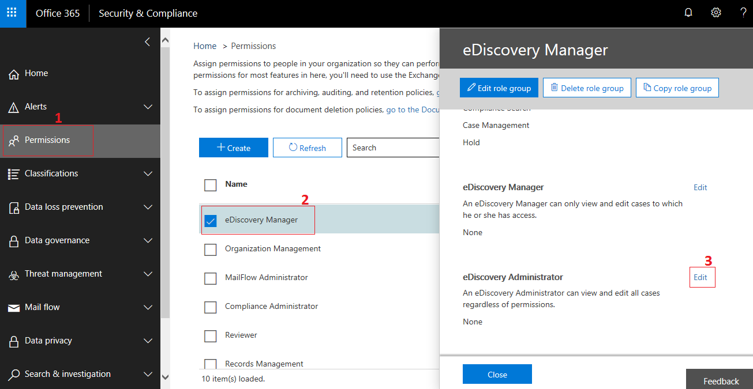
Task: Click the Refresh button
Action: (308, 148)
